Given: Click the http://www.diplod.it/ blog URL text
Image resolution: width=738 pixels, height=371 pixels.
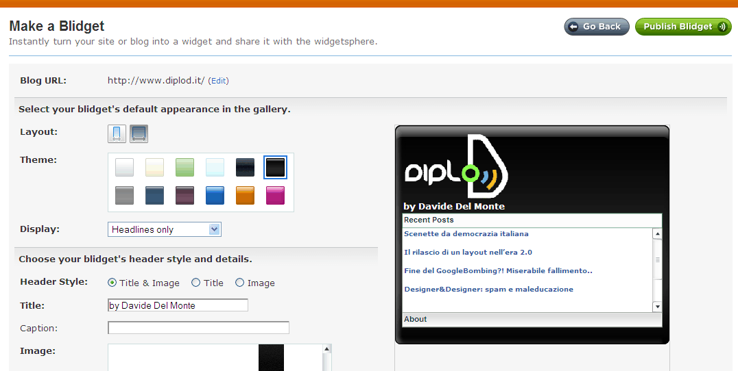Looking at the screenshot, I should coord(156,80).
